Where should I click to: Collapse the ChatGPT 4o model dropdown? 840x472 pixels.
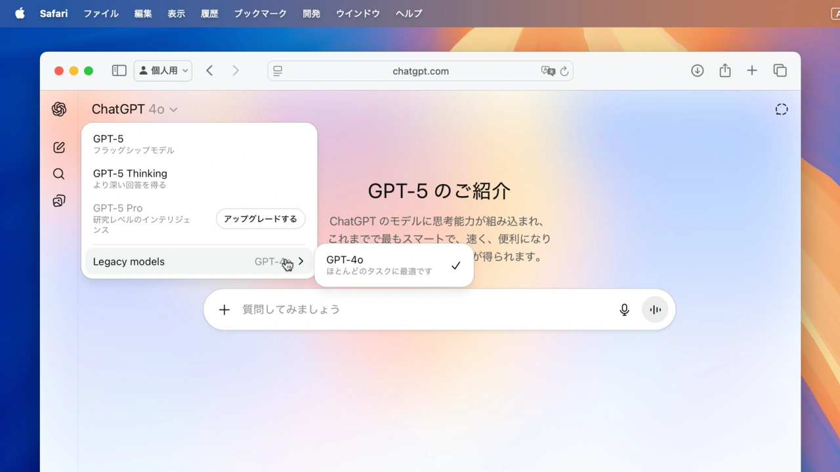(x=135, y=109)
